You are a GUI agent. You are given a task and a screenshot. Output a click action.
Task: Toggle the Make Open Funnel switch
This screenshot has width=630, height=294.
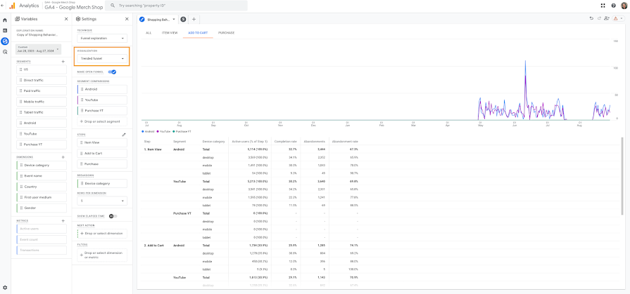(x=113, y=72)
